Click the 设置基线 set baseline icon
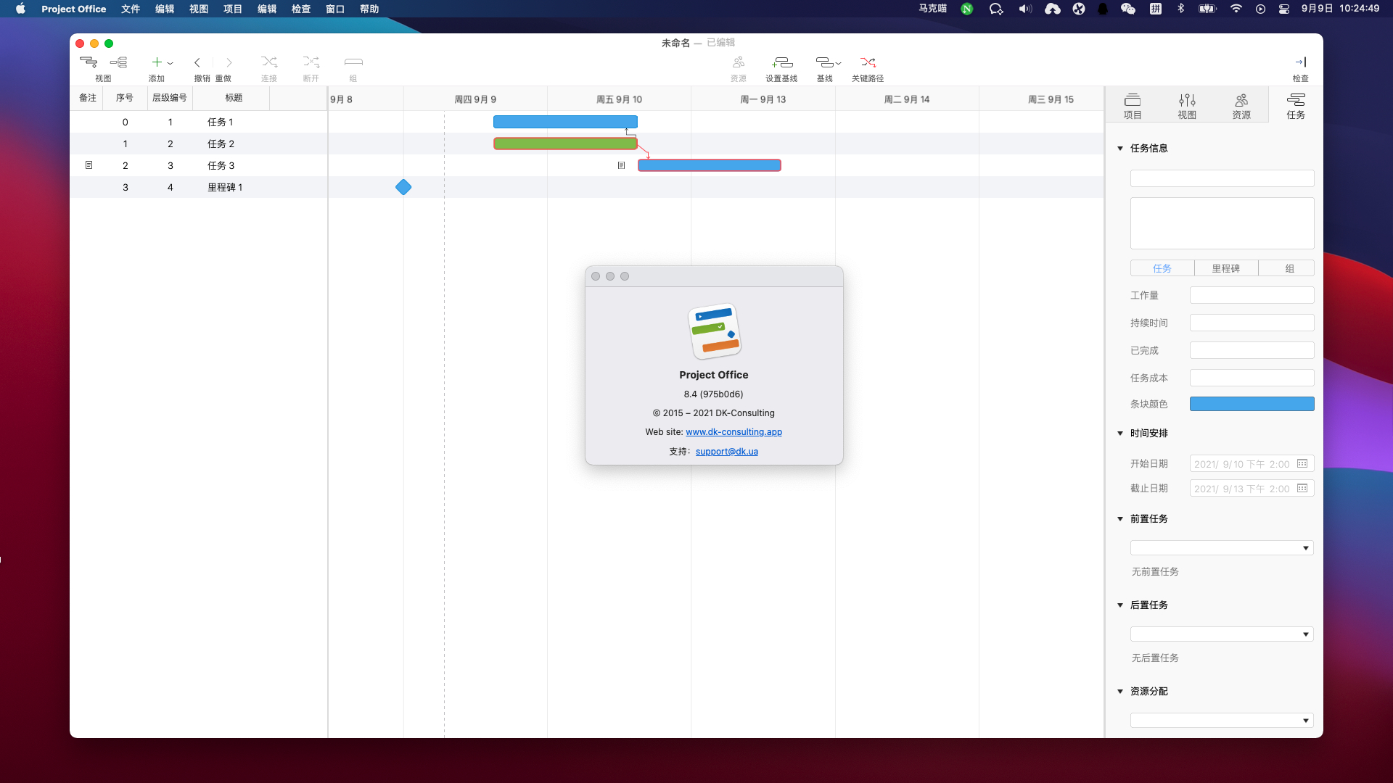The width and height of the screenshot is (1393, 783). click(782, 62)
